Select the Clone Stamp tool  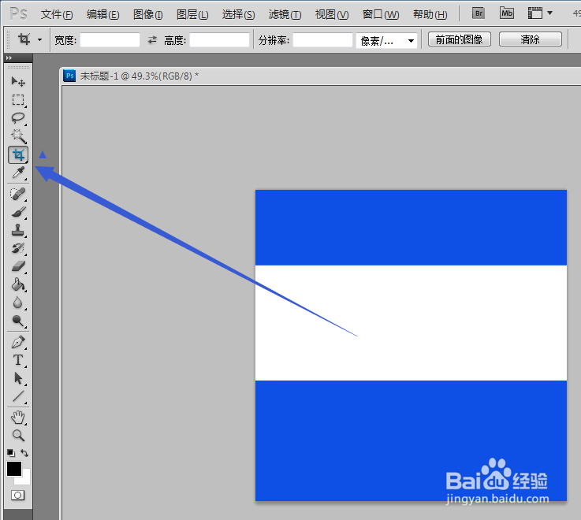click(18, 230)
